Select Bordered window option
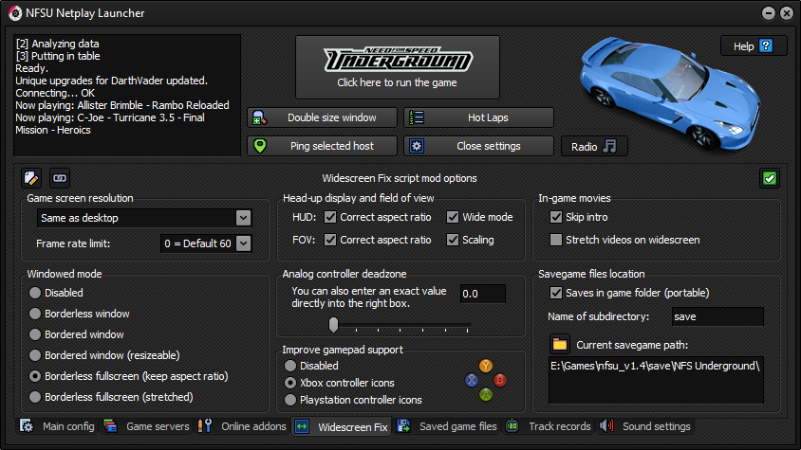The width and height of the screenshot is (801, 450). 35,334
